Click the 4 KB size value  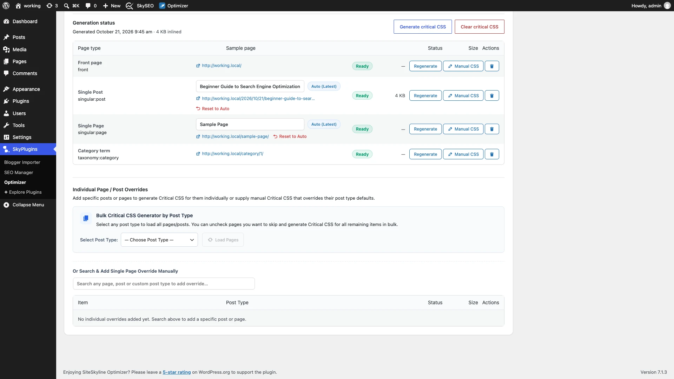pyautogui.click(x=400, y=95)
